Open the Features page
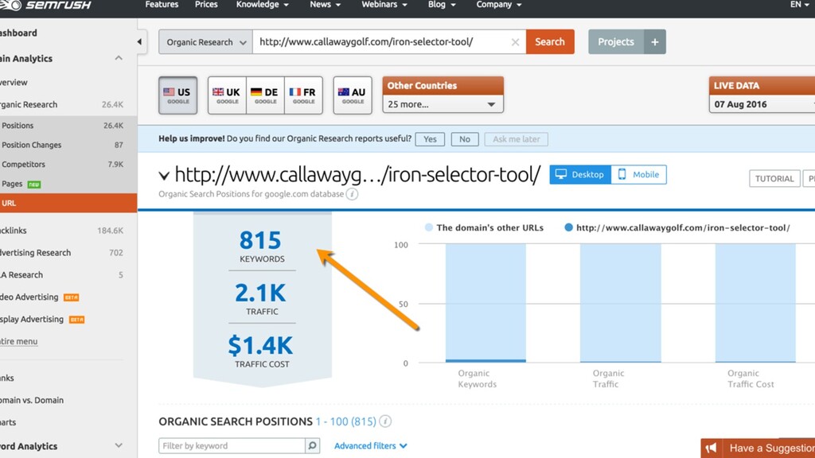Image resolution: width=815 pixels, height=458 pixels. pyautogui.click(x=162, y=5)
